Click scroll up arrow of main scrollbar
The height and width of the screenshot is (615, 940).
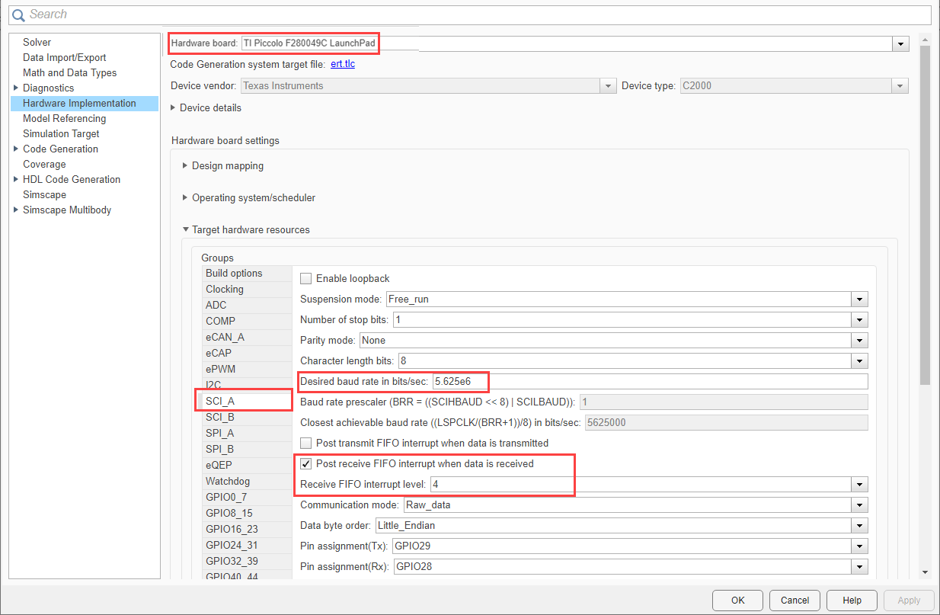click(x=925, y=39)
